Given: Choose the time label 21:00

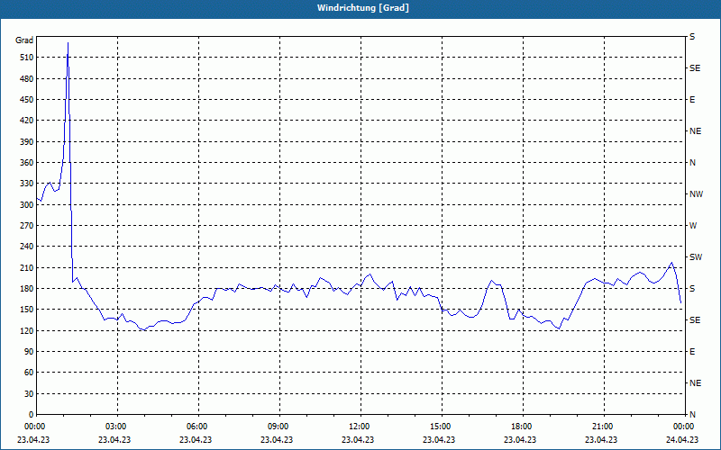Looking at the screenshot, I should (x=603, y=427).
